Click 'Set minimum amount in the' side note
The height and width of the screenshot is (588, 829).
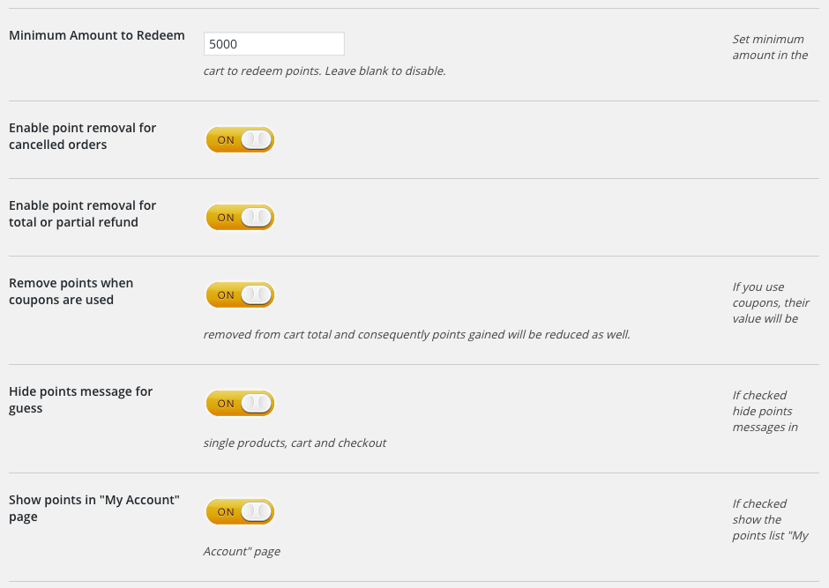click(x=769, y=47)
